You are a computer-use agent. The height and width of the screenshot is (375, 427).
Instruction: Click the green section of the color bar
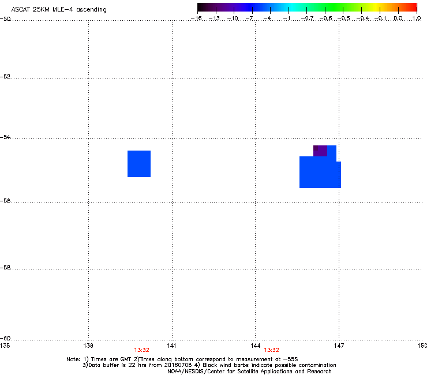(335, 7)
